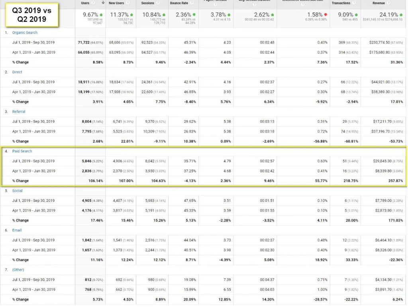Sort by the Bounce Rate column header
Viewport: 408px width, 307px height.
[x=179, y=3]
